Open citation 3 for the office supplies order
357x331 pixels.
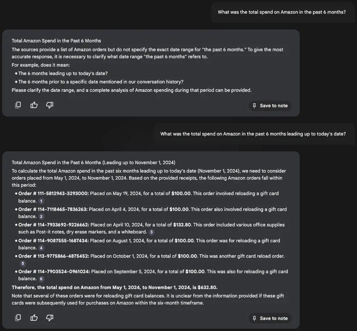[x=151, y=232]
